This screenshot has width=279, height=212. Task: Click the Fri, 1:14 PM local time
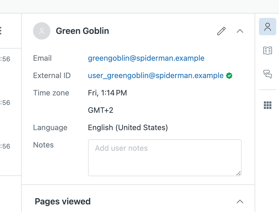point(107,93)
